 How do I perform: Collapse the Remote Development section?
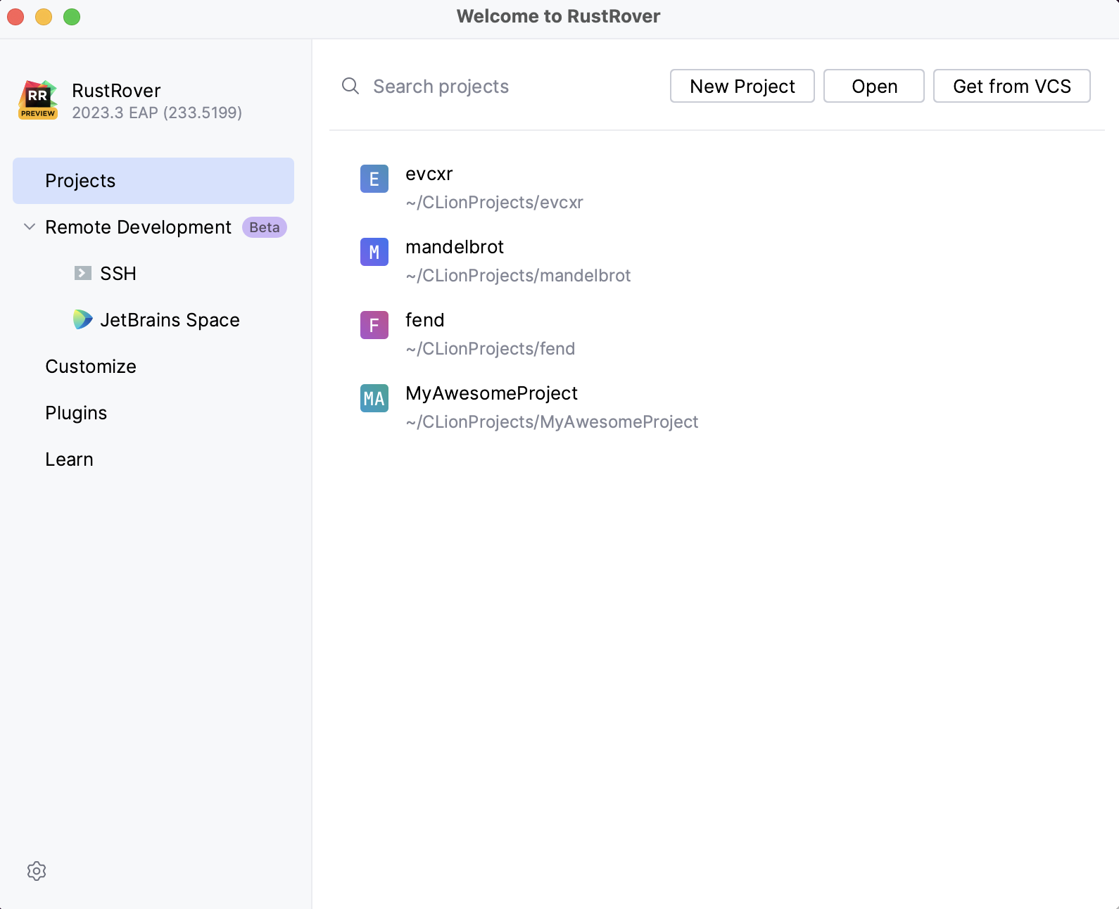click(x=30, y=227)
